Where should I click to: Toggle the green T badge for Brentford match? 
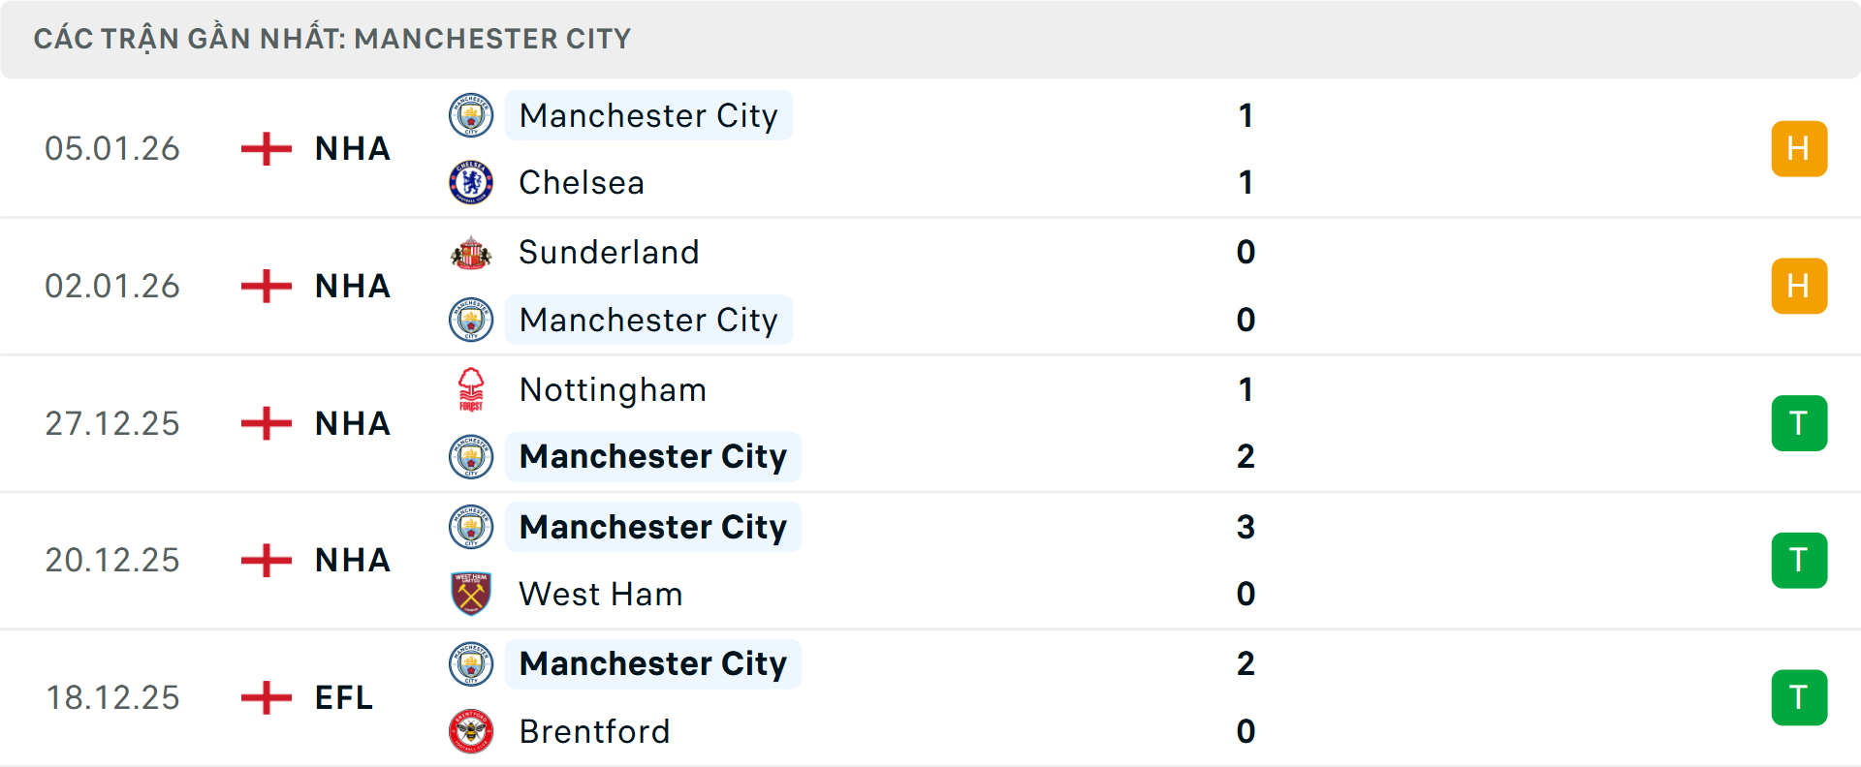point(1799,697)
